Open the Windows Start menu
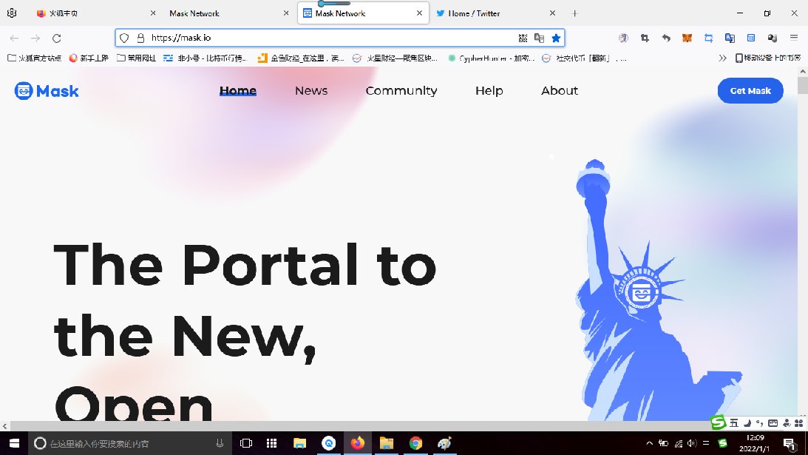 pyautogui.click(x=14, y=443)
